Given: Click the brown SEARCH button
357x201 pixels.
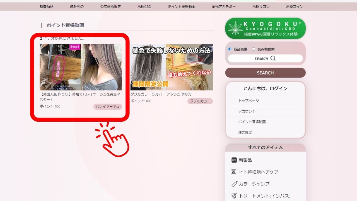Looking at the screenshot, I should 265,73.
